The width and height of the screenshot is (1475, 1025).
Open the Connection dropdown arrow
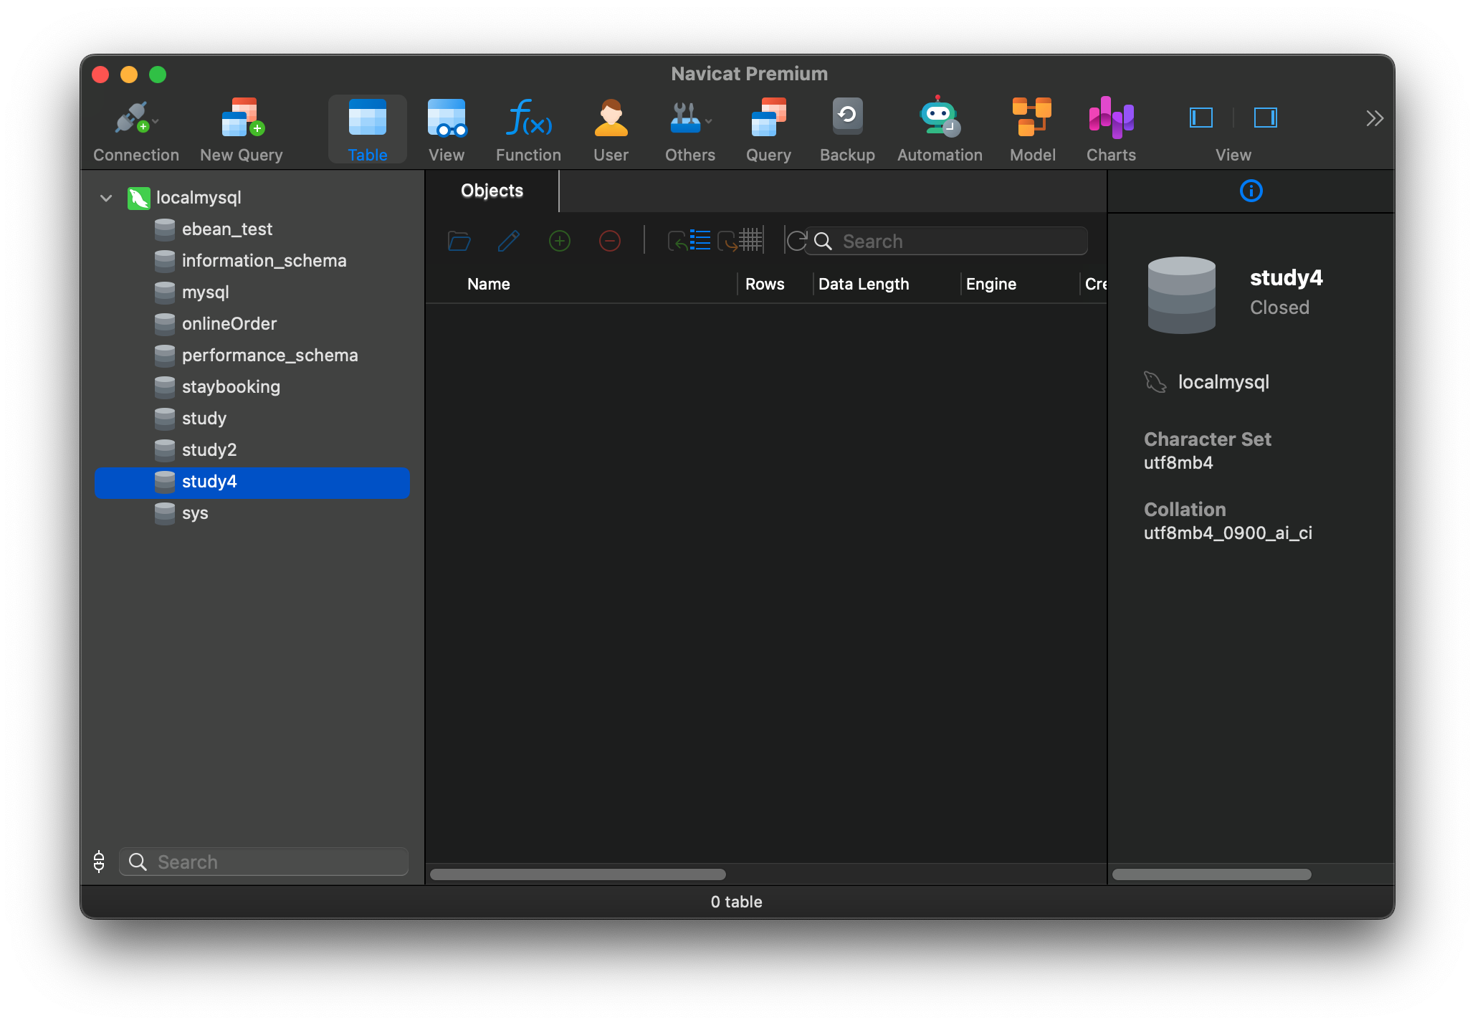(154, 122)
